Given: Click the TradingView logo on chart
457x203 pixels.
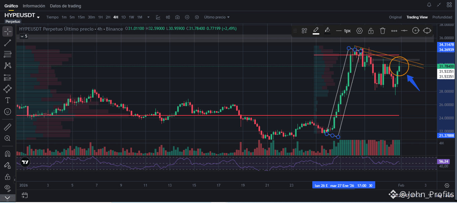Looking at the screenshot, I should [x=25, y=162].
